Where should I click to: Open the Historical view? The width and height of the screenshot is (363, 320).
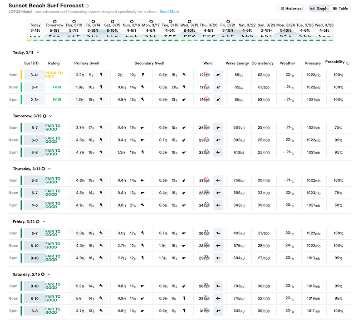(x=291, y=9)
